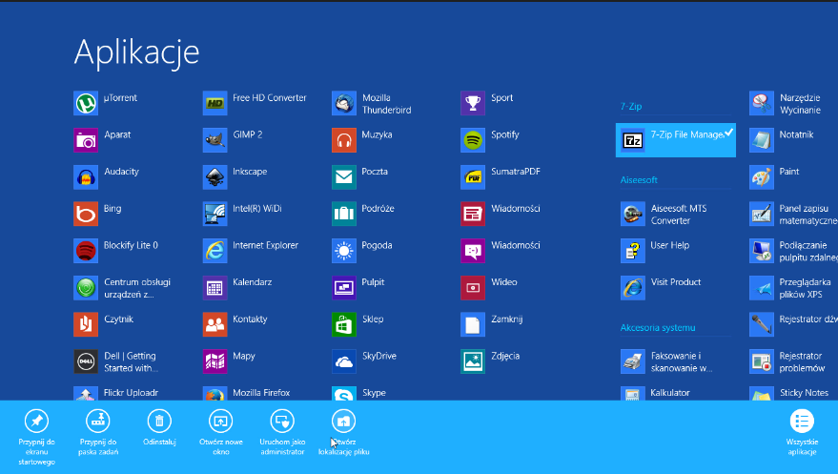Image resolution: width=838 pixels, height=474 pixels.
Task: Launch SkyDrive
Action: pyautogui.click(x=343, y=361)
